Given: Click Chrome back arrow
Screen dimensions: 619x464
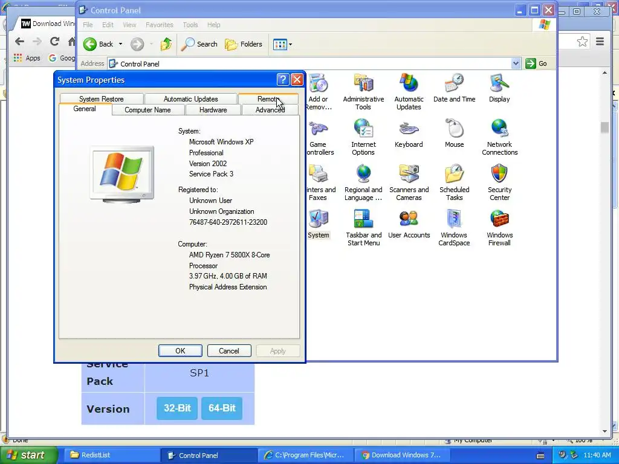Looking at the screenshot, I should (x=19, y=41).
